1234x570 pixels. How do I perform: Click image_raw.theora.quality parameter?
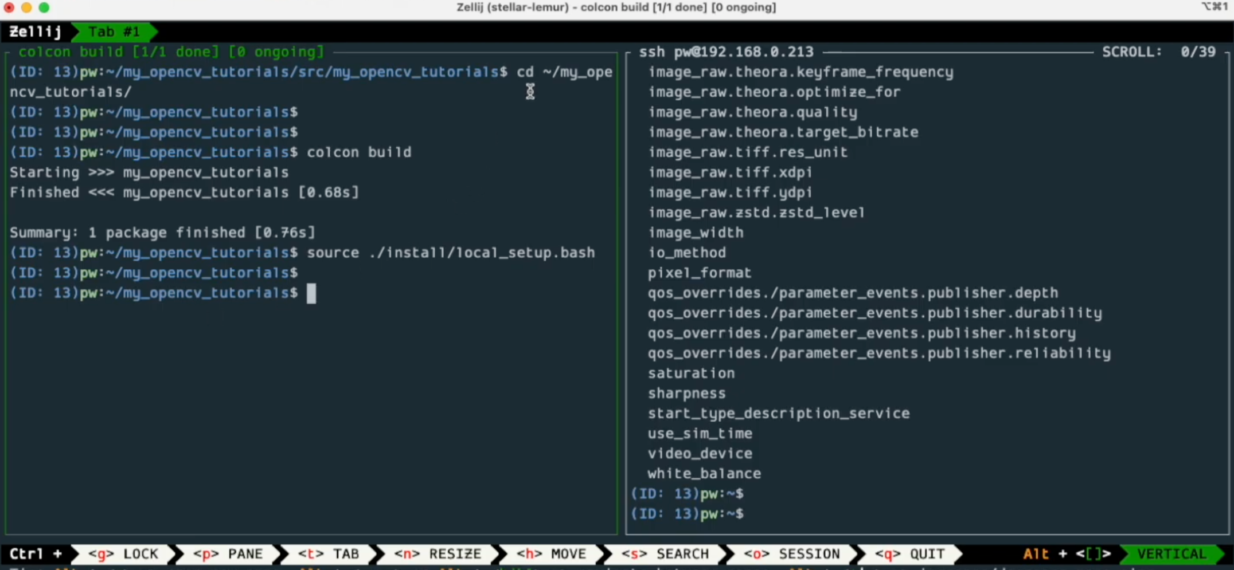click(752, 112)
